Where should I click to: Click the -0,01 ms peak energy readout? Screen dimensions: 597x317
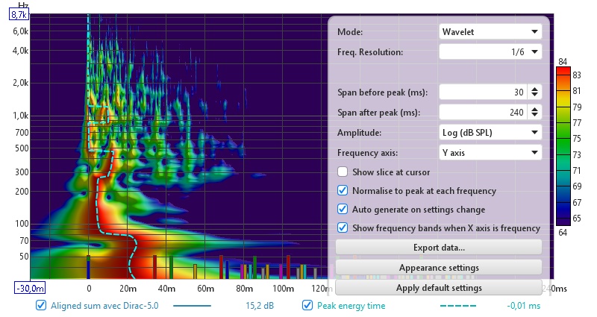click(524, 306)
